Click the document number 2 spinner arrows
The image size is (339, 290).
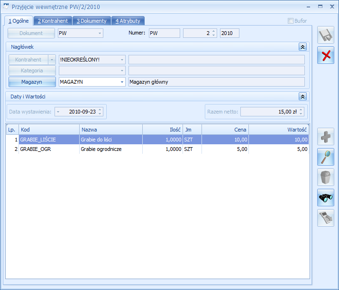tap(213, 33)
